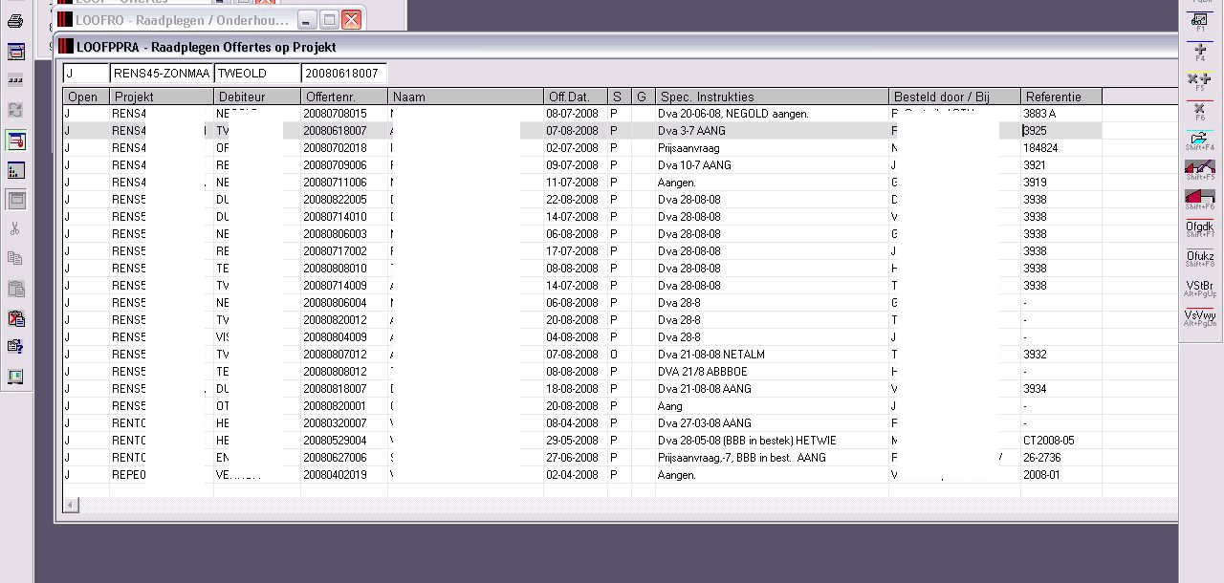Click the F6 delete X button
The width and height of the screenshot is (1224, 583).
1200,111
